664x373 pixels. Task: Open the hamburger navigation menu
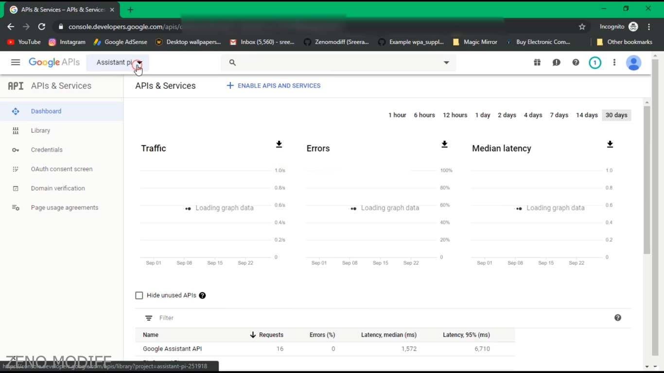coord(16,62)
